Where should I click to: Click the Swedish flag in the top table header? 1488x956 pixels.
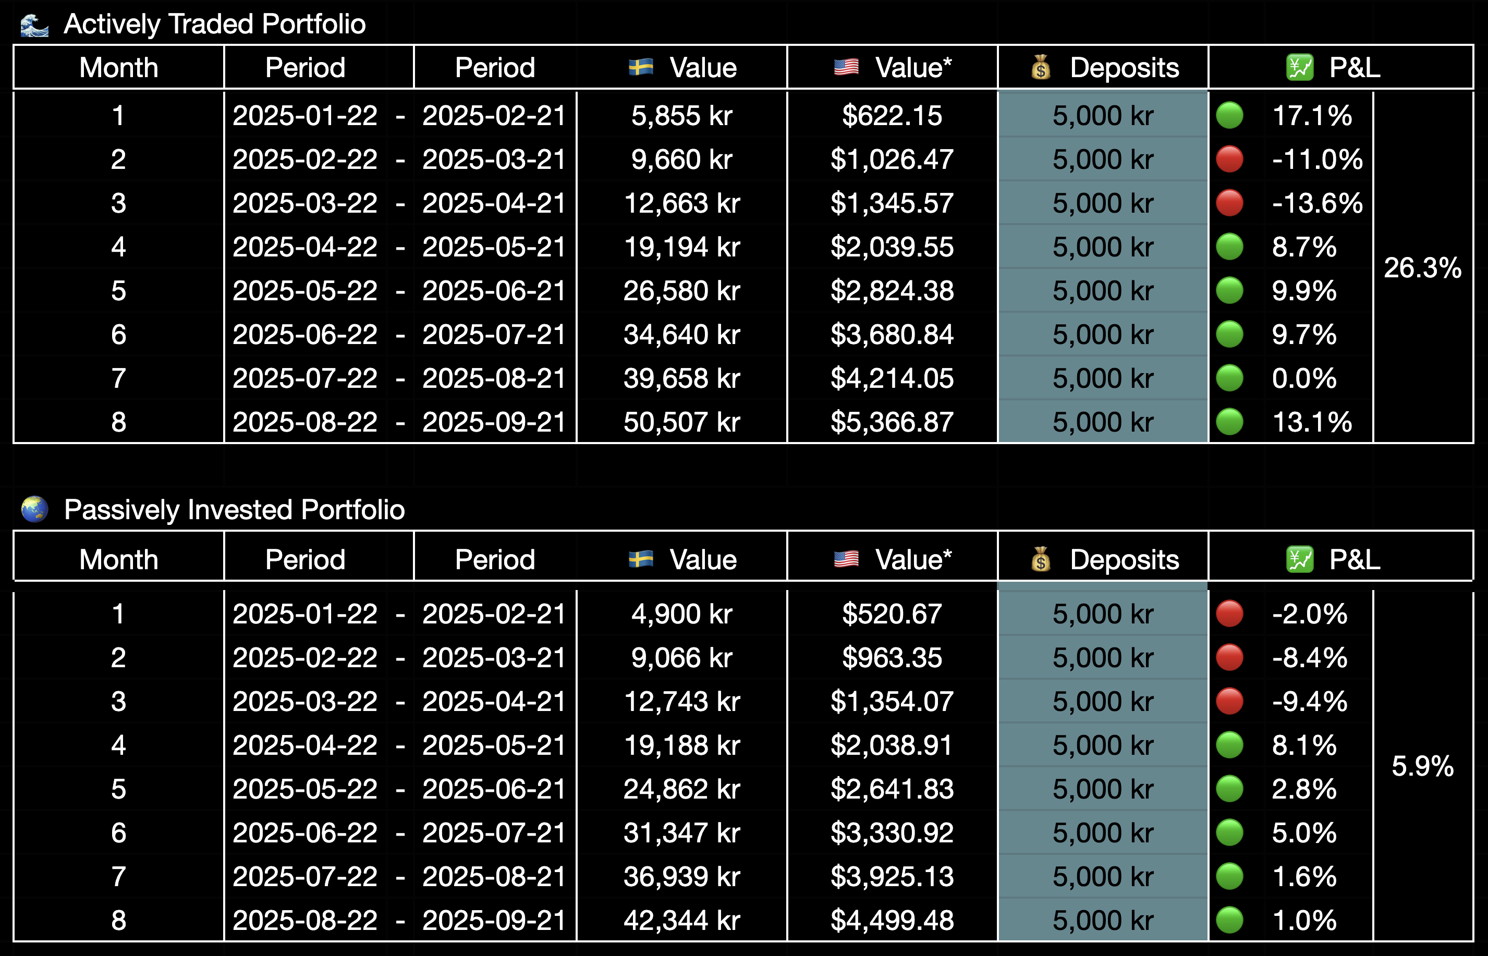tap(641, 67)
